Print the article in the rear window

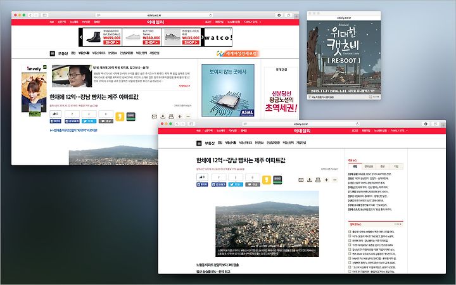171,117
